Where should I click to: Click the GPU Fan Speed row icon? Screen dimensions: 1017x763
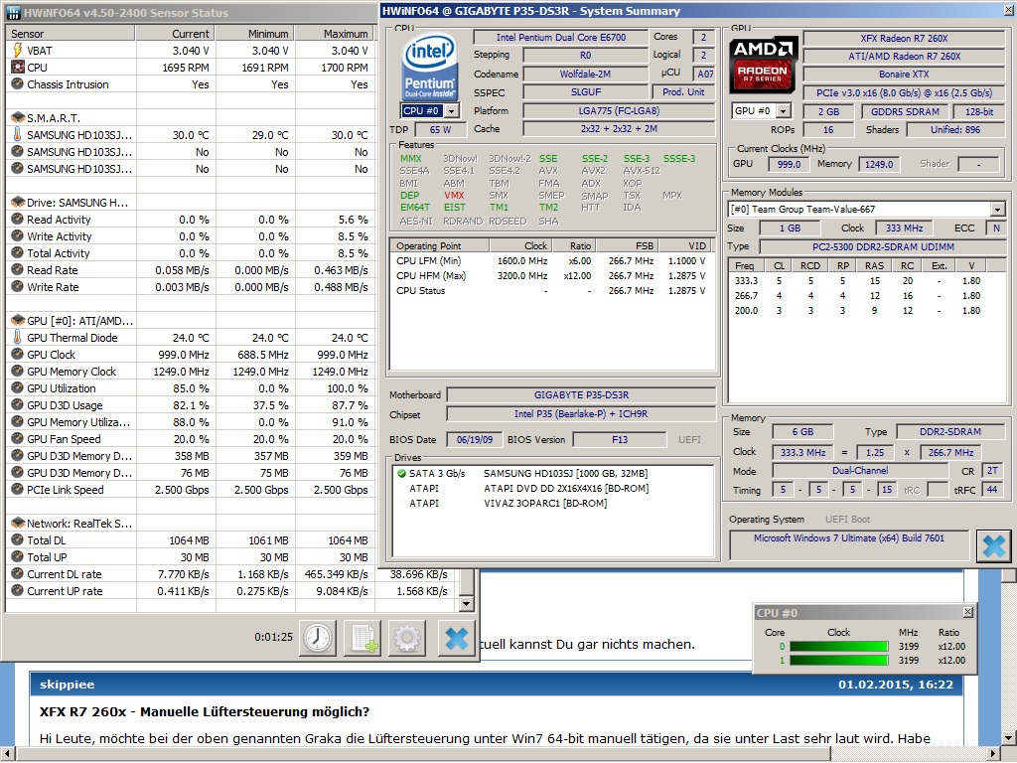(x=18, y=438)
